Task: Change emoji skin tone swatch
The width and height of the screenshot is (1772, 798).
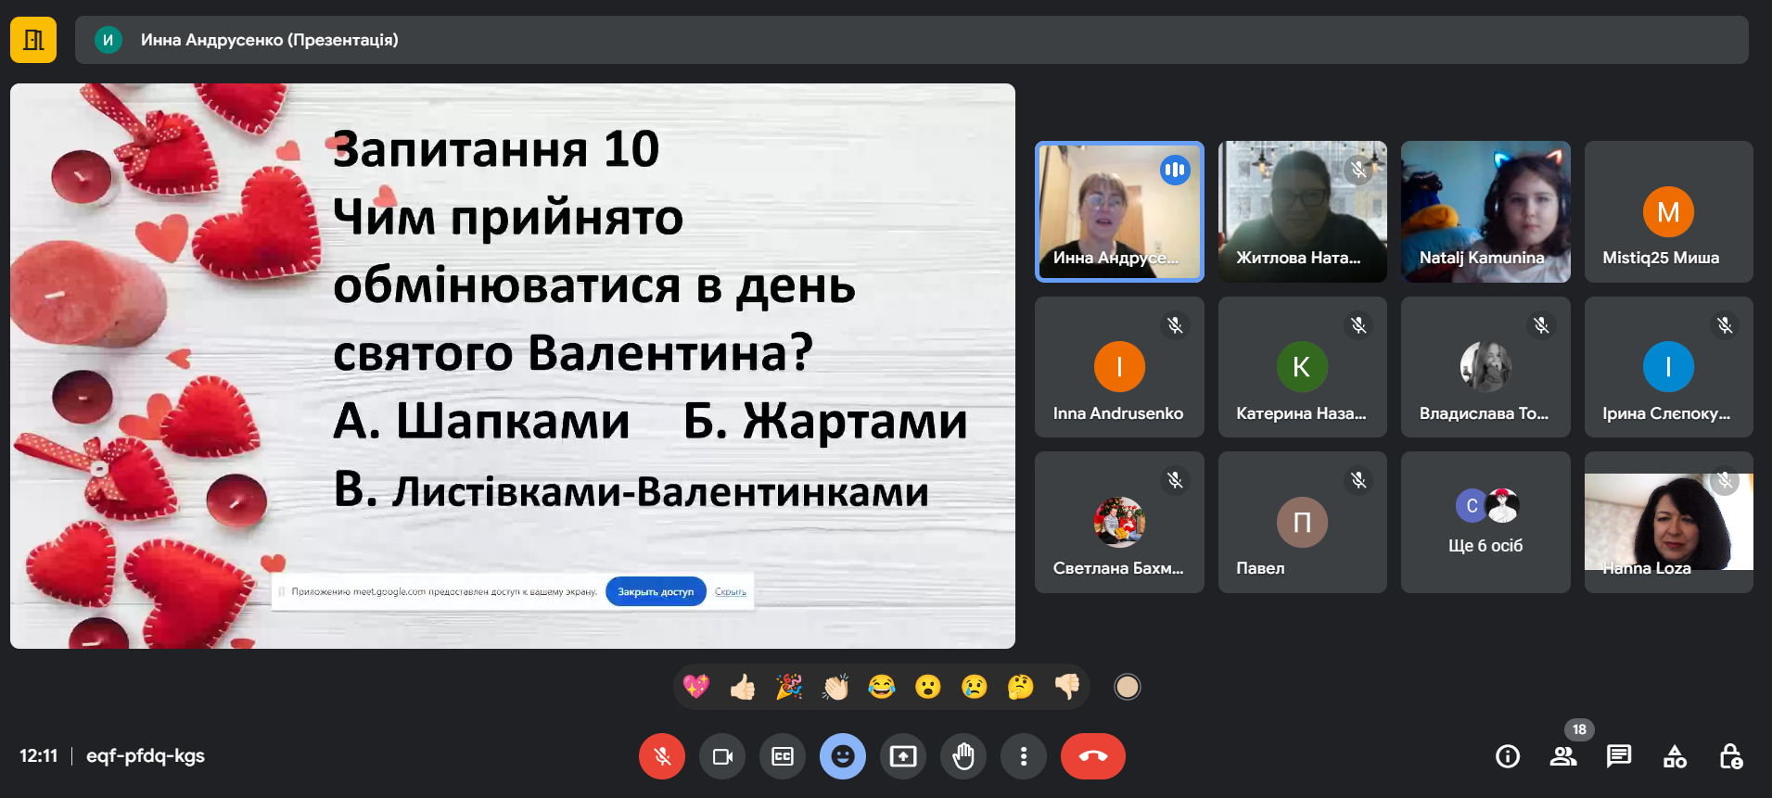Action: click(1127, 687)
